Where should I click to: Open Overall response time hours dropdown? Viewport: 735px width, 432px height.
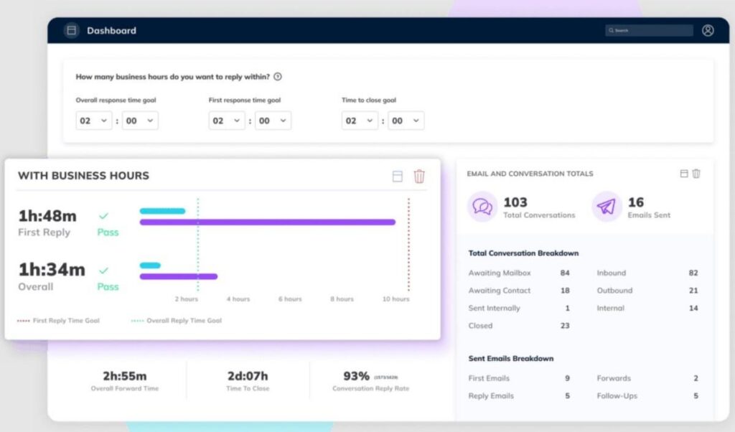coord(94,121)
